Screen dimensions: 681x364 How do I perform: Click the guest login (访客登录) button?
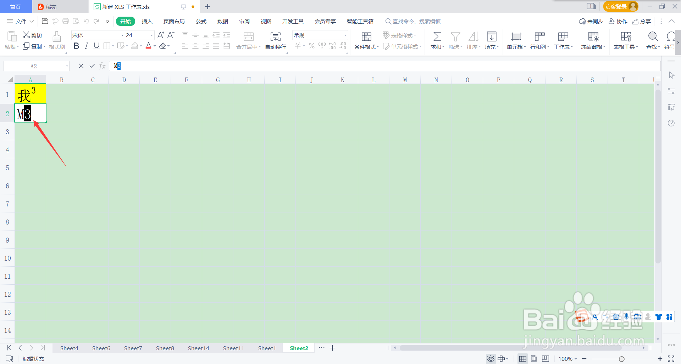pyautogui.click(x=621, y=6)
